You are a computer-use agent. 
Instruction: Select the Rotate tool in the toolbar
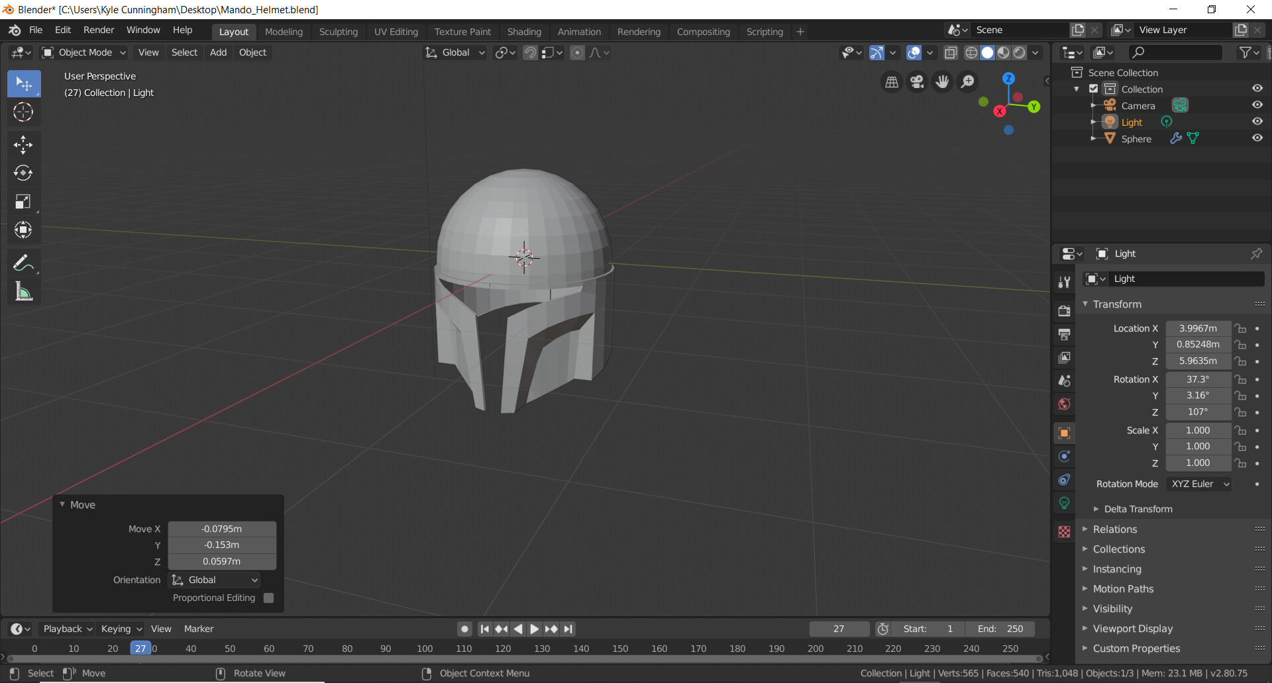(23, 173)
